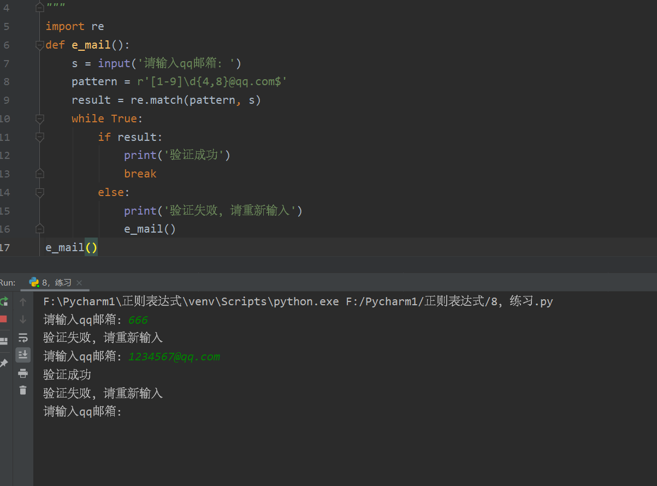
Task: Rerun the script with the green rerun icon
Action: 4,301
